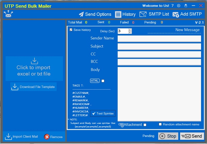Click the red X Remove icon
The height and width of the screenshot is (144, 207).
tap(47, 137)
